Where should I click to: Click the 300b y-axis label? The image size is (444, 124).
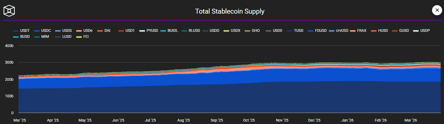[9, 63]
